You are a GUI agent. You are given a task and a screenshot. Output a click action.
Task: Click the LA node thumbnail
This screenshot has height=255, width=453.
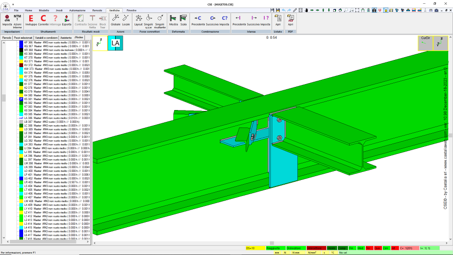point(115,43)
